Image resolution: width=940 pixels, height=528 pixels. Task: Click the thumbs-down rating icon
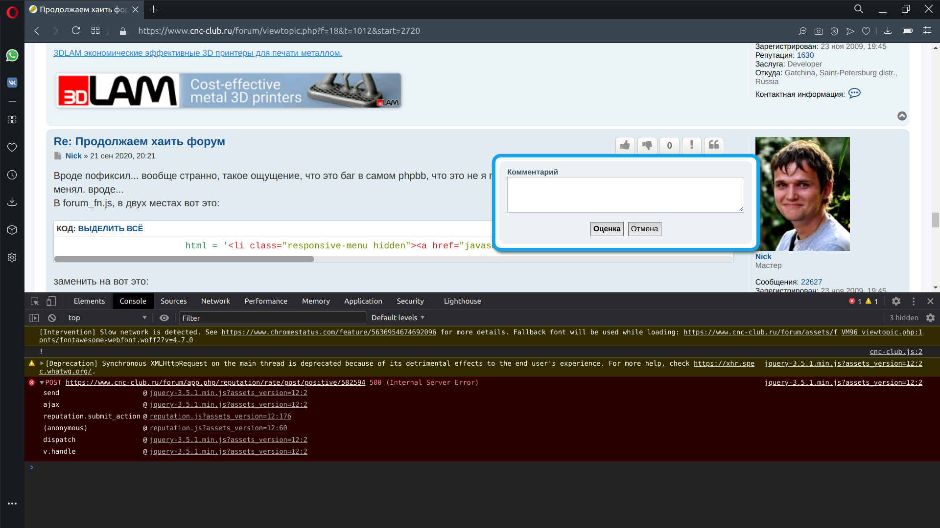pyautogui.click(x=647, y=145)
